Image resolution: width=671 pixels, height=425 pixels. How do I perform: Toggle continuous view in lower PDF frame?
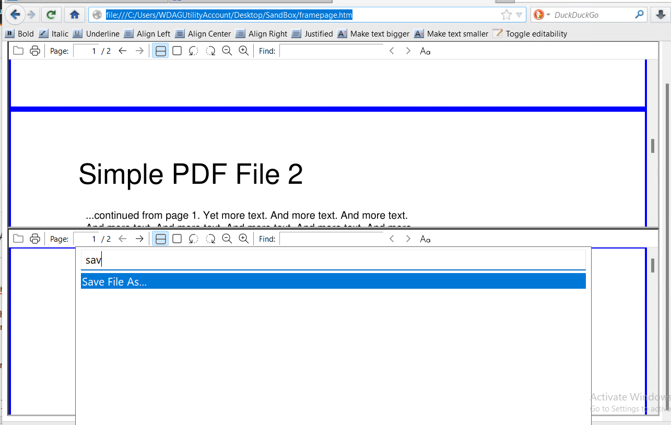pos(161,239)
